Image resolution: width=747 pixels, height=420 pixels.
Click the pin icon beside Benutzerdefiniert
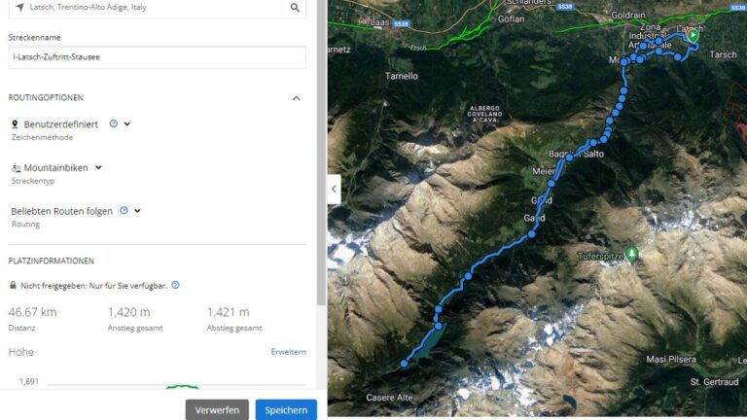(15, 124)
